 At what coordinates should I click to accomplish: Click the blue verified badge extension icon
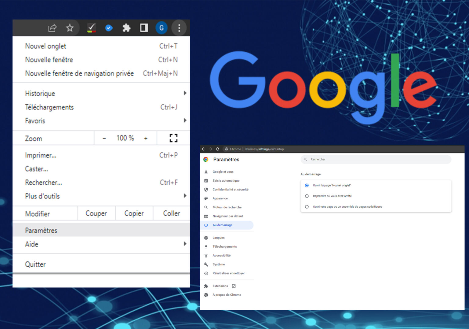109,28
